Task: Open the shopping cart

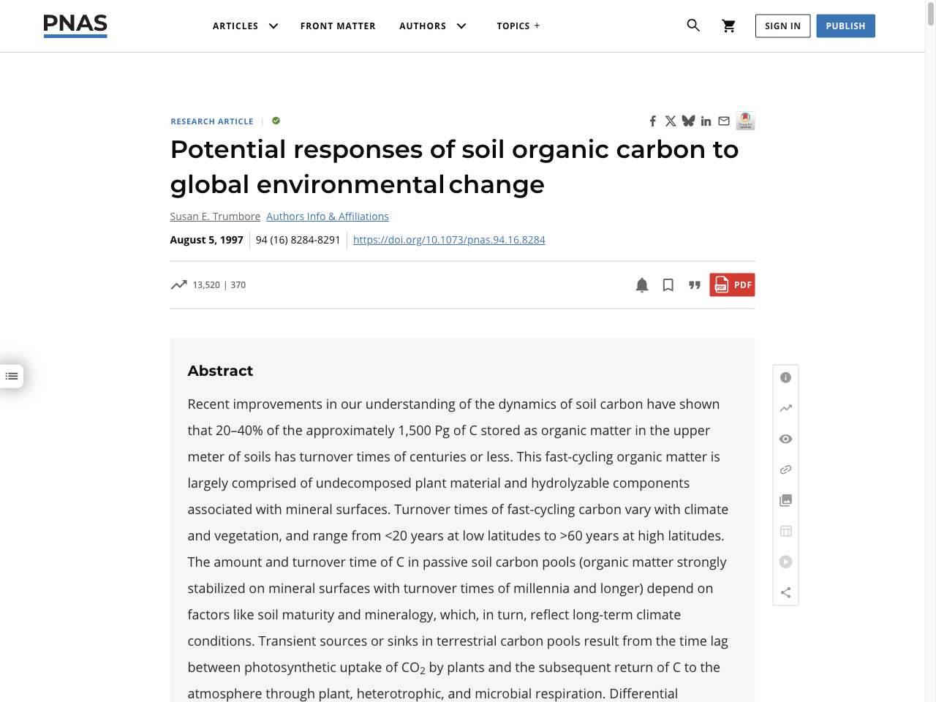Action: tap(728, 25)
